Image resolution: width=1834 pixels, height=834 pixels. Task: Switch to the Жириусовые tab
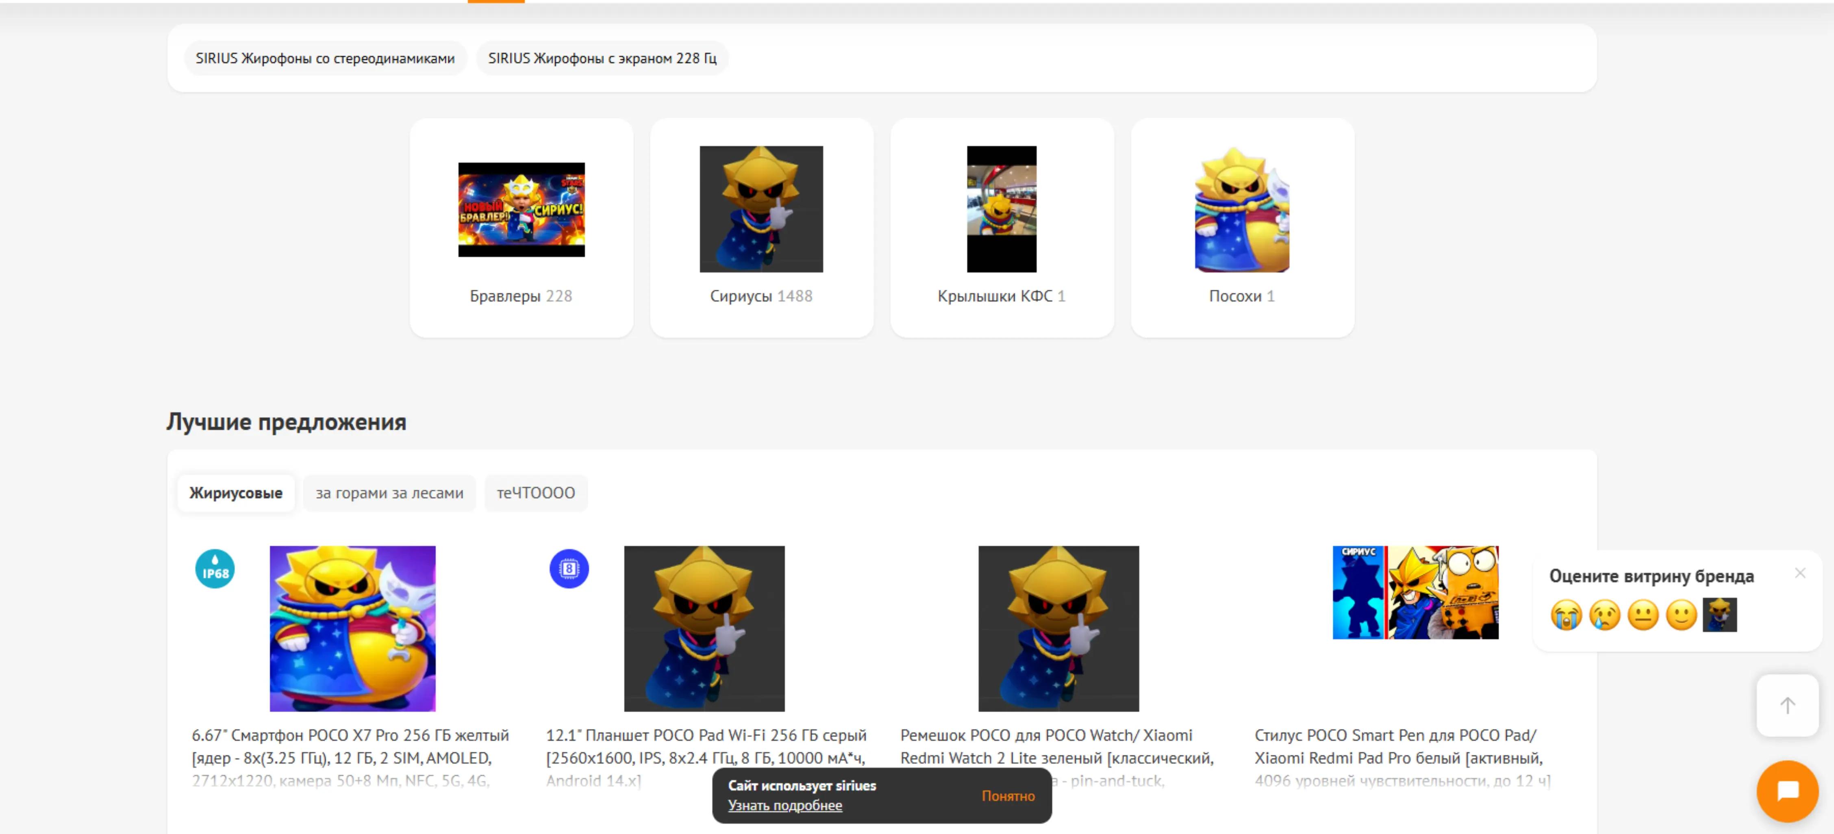[236, 493]
